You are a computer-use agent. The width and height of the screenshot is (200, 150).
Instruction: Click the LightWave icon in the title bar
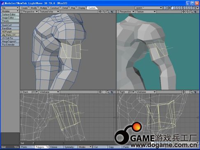[x=2, y=3]
